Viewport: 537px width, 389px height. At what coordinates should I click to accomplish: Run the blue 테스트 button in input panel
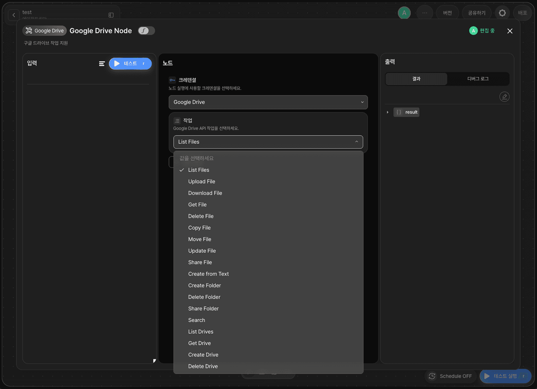pyautogui.click(x=130, y=64)
